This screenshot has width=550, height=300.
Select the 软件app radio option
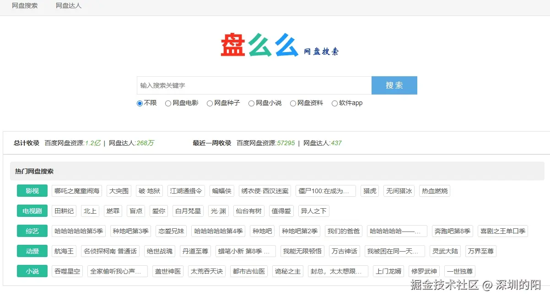point(334,103)
